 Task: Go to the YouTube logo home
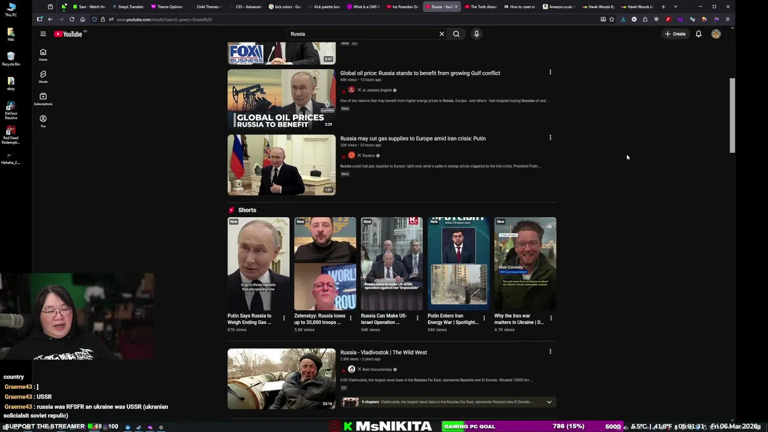[x=68, y=34]
